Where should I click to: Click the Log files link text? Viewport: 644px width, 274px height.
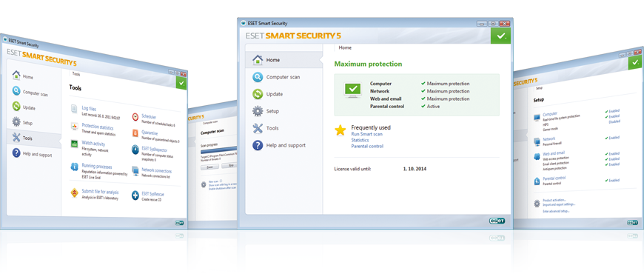pos(89,109)
